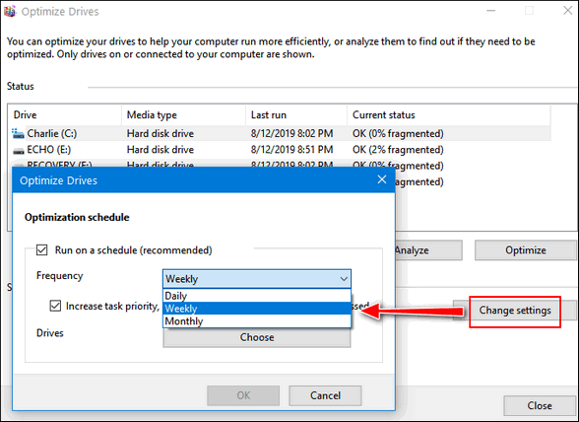Click the Change settings button
579x422 pixels.
[515, 311]
